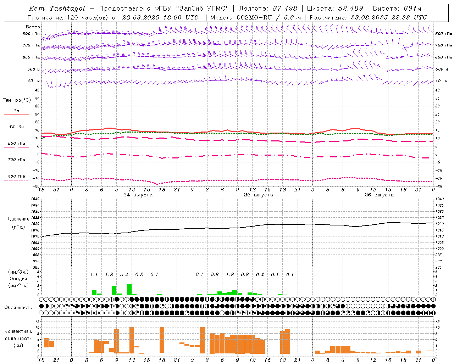Click the 3-hour precipitation value 1.9

230,275
